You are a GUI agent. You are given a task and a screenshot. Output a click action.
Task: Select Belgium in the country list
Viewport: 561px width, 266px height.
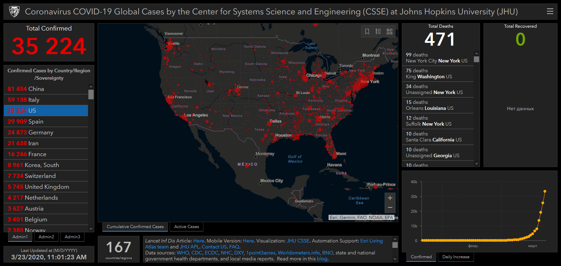[46, 219]
